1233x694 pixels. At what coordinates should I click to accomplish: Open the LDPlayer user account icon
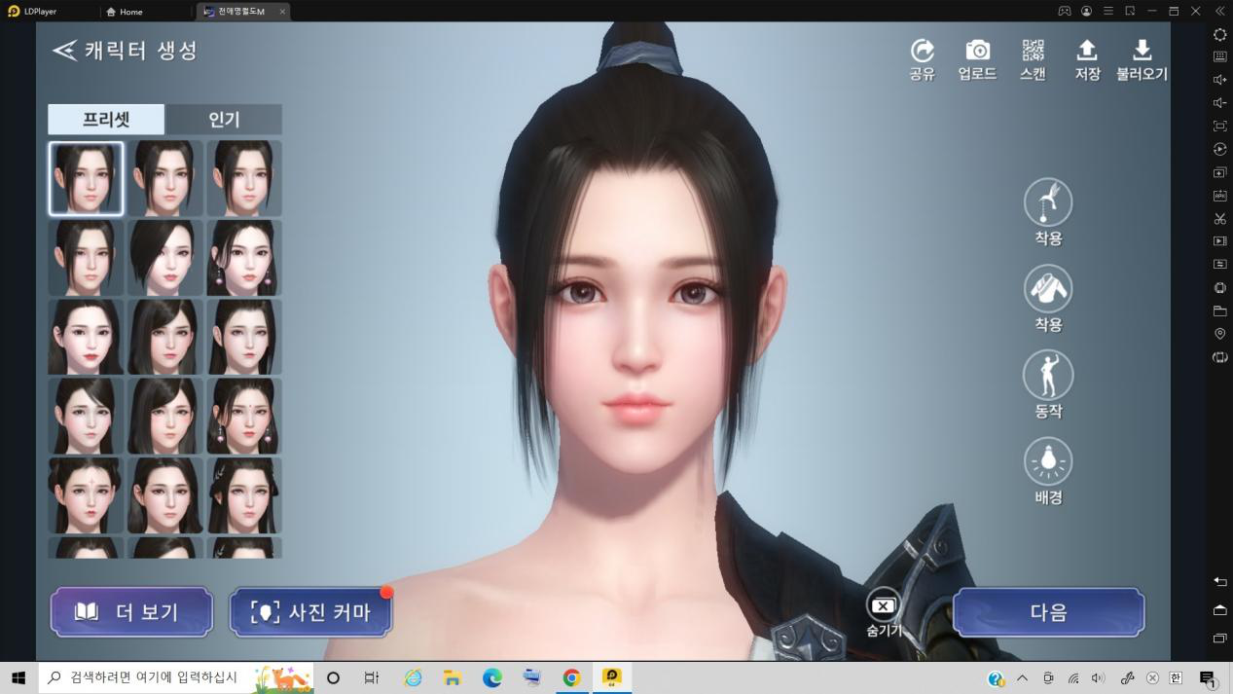click(1086, 11)
